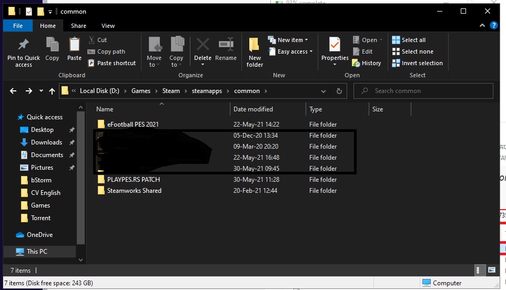Click the Delete X icon
The height and width of the screenshot is (290, 506).
click(203, 45)
